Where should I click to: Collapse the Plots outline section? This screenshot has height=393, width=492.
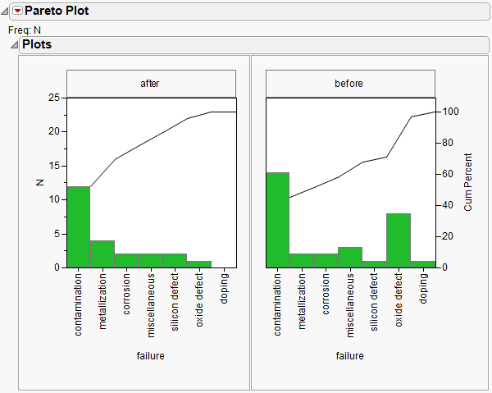tap(13, 44)
